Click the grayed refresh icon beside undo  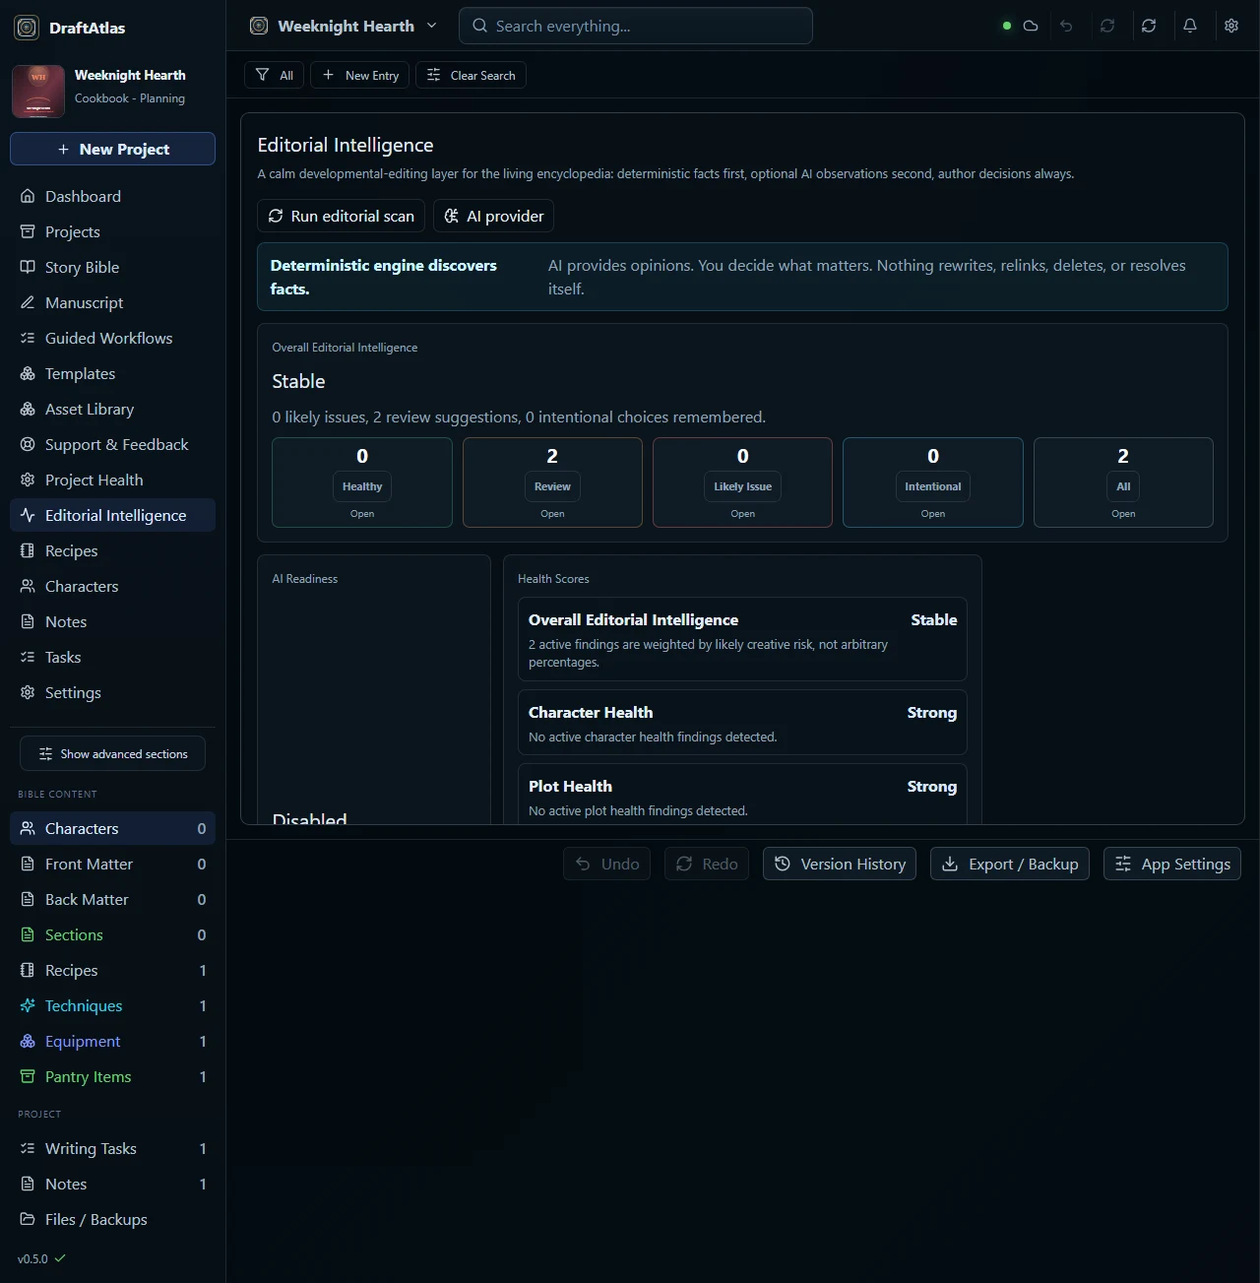[1107, 26]
